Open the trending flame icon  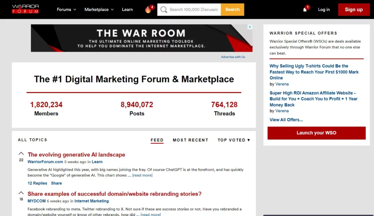[148, 10]
